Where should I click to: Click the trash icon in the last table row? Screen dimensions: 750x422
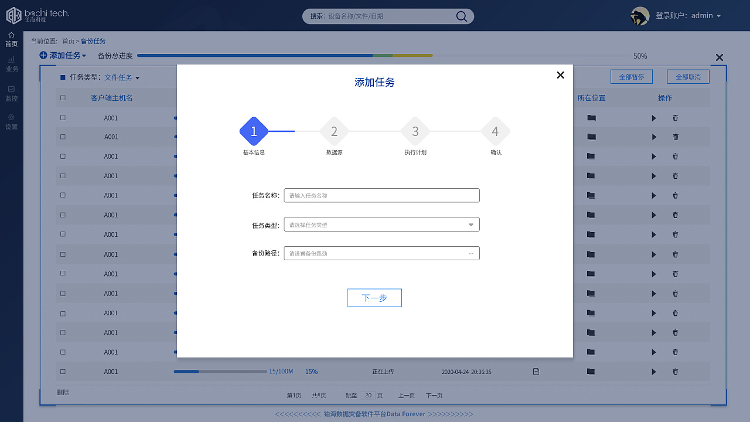[x=675, y=372]
